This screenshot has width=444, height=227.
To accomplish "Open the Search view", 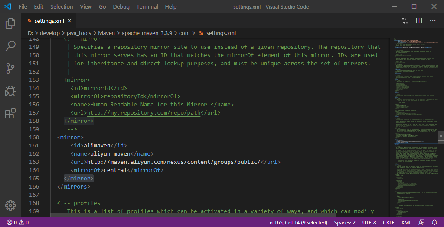I will click(10, 46).
